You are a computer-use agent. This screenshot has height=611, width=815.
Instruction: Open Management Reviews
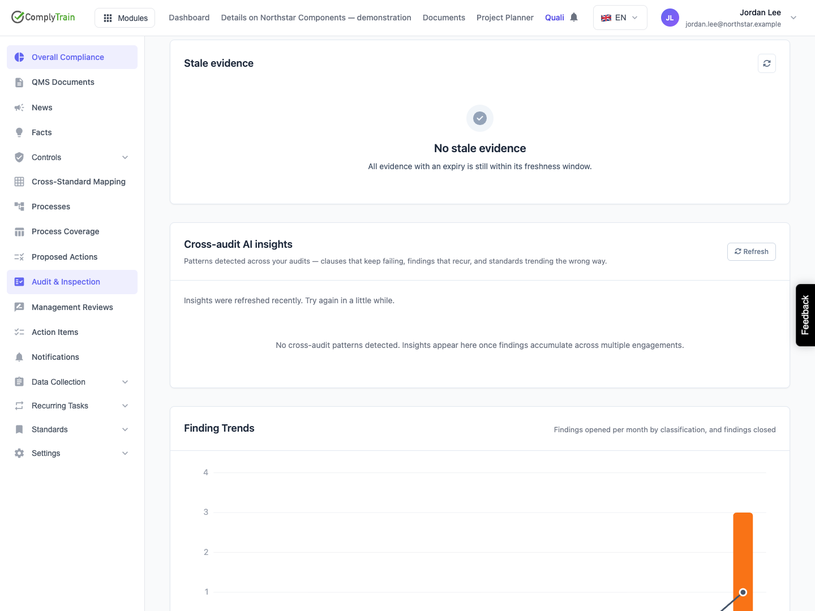coord(72,307)
